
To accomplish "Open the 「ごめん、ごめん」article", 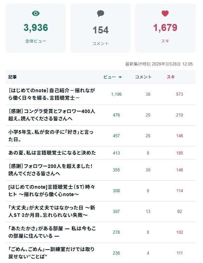I will click(x=51, y=253).
